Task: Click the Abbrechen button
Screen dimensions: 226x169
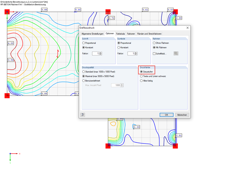Action: [x=182, y=115]
